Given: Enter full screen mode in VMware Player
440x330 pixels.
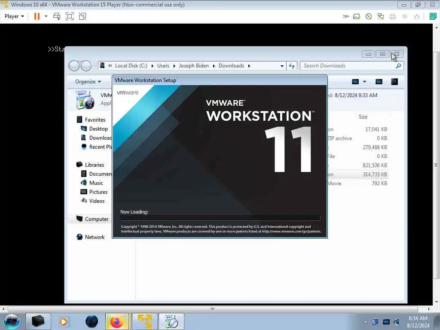Looking at the screenshot, I should (x=70, y=16).
